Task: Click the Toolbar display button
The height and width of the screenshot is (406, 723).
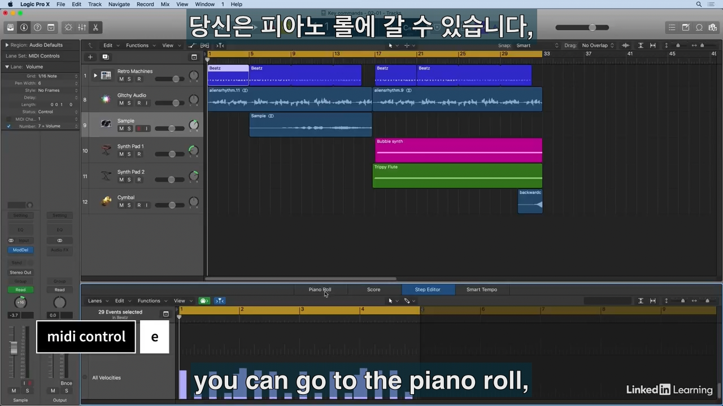Action: point(51,27)
